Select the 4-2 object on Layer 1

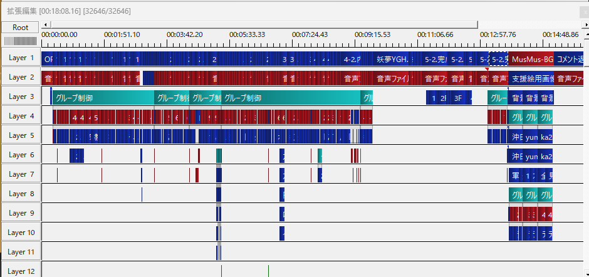352,59
